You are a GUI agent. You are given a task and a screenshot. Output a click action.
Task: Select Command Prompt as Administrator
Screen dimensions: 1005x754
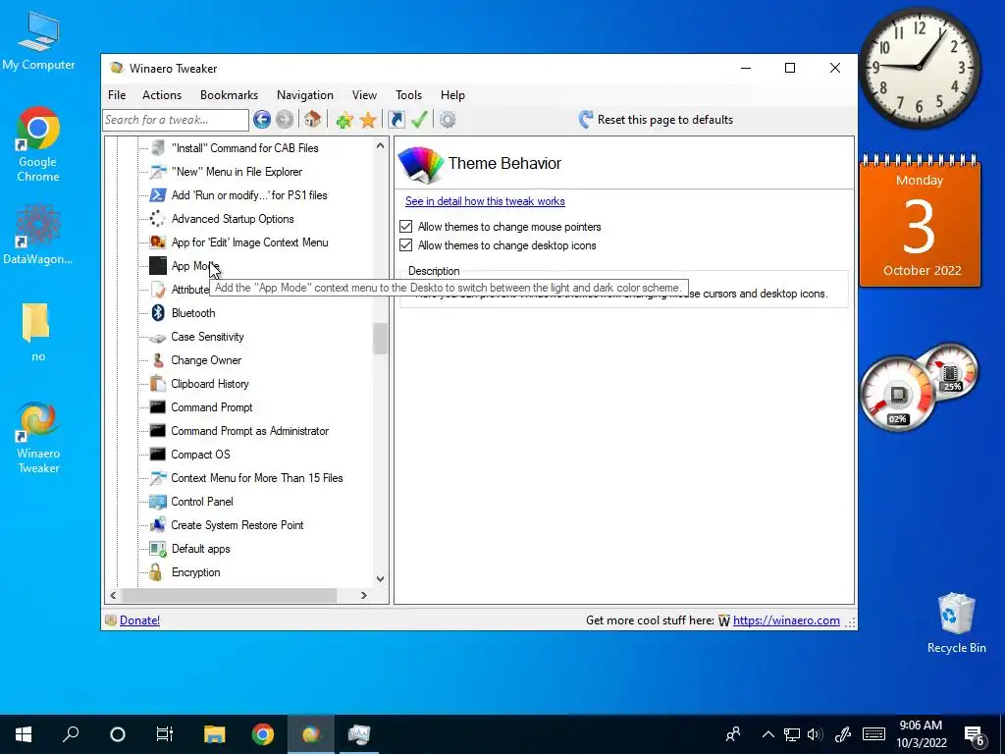[249, 431]
